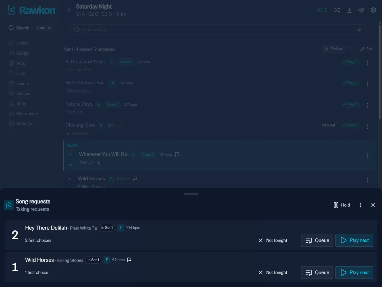
Task: Open options for Future Days
Action: click(x=367, y=105)
